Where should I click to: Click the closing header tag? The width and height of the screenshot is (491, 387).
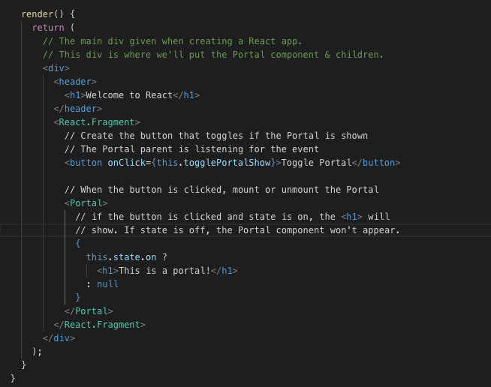(77, 109)
